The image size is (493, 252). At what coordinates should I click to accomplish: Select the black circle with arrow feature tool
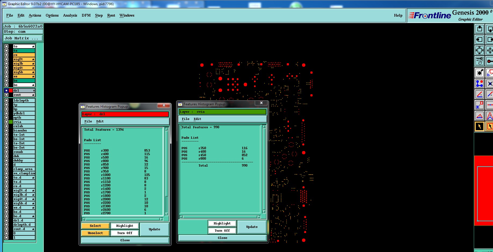click(480, 73)
